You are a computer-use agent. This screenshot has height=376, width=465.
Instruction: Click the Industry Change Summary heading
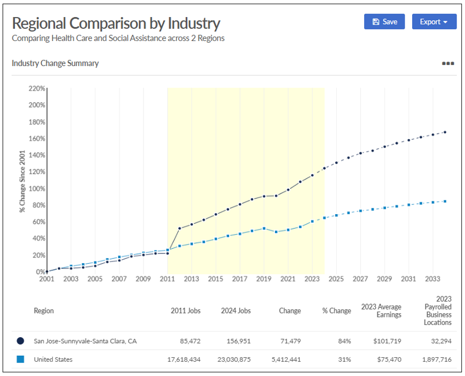pos(55,63)
